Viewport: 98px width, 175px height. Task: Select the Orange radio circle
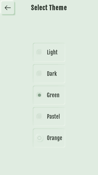39,138
